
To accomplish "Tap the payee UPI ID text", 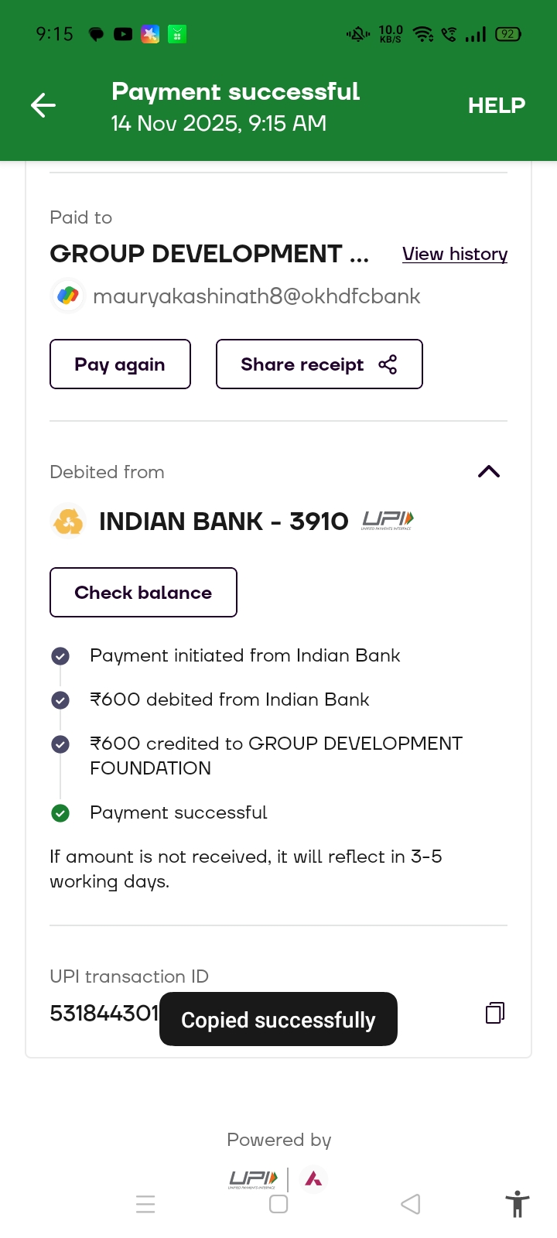I will click(x=256, y=296).
